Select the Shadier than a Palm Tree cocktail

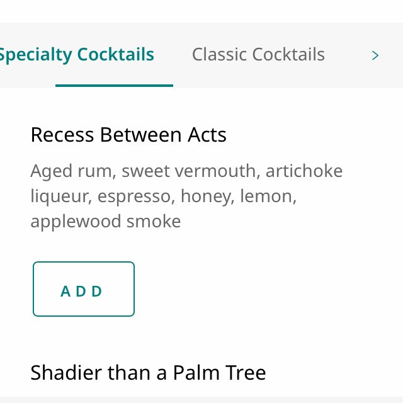pos(148,372)
